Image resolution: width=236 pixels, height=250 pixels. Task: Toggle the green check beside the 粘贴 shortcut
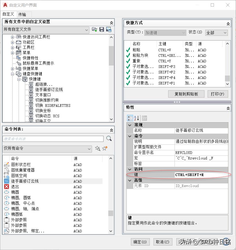click(128, 50)
